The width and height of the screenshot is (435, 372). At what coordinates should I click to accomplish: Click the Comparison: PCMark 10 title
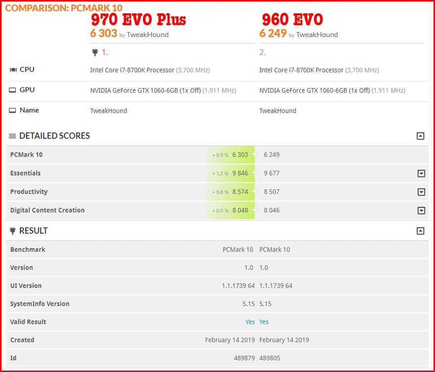coord(64,8)
